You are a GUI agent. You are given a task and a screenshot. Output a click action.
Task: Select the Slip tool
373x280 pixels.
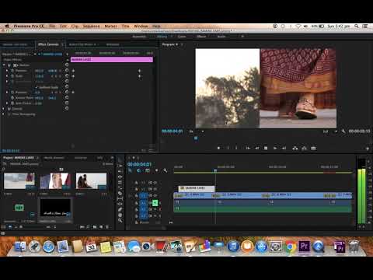click(x=120, y=198)
